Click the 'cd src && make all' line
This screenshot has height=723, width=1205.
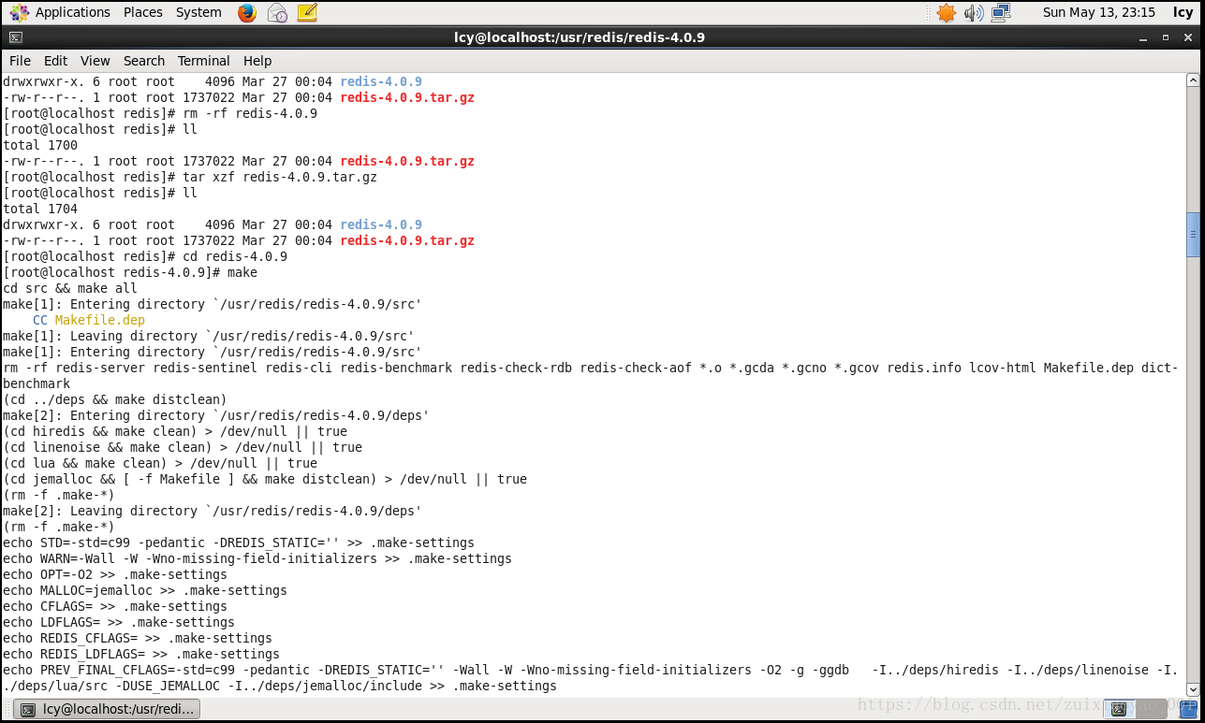(x=70, y=288)
